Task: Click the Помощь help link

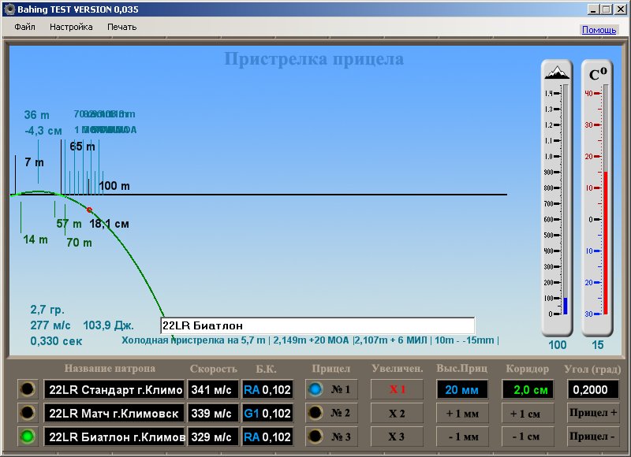Action: click(599, 30)
